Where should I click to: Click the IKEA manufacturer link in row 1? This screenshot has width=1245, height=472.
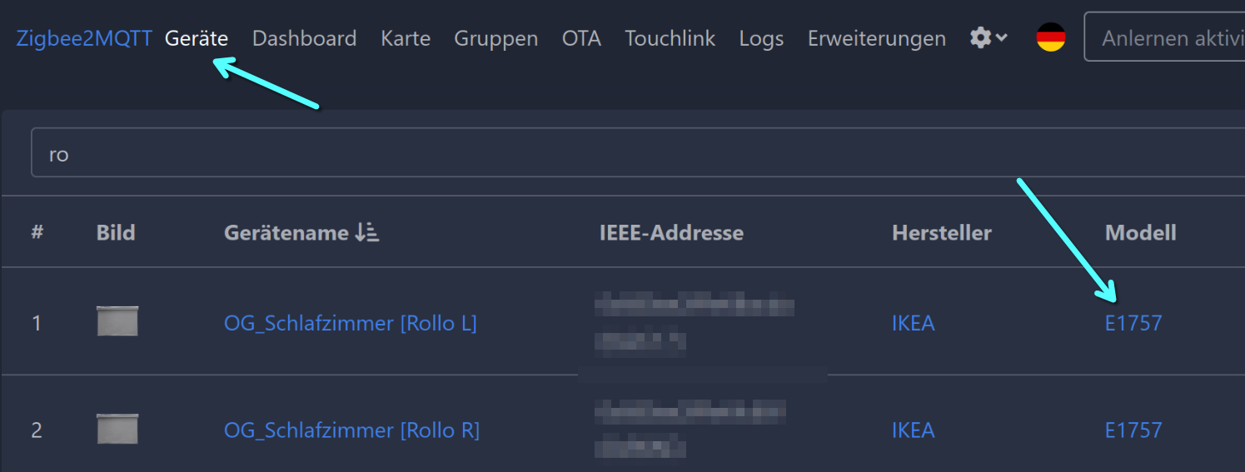click(x=913, y=323)
